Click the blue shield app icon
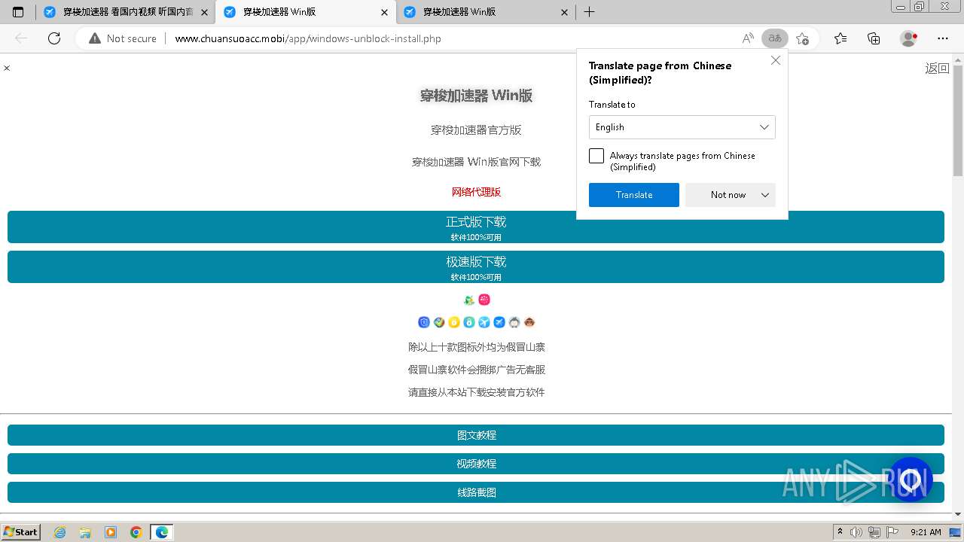This screenshot has width=964, height=542. [x=424, y=322]
